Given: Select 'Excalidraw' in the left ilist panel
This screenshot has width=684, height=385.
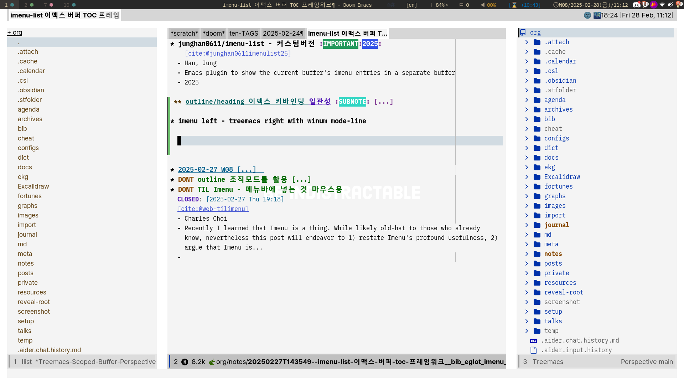Looking at the screenshot, I should pos(33,186).
